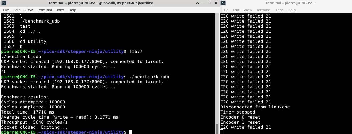Open the View menu in the left terminal

tap(28, 10)
